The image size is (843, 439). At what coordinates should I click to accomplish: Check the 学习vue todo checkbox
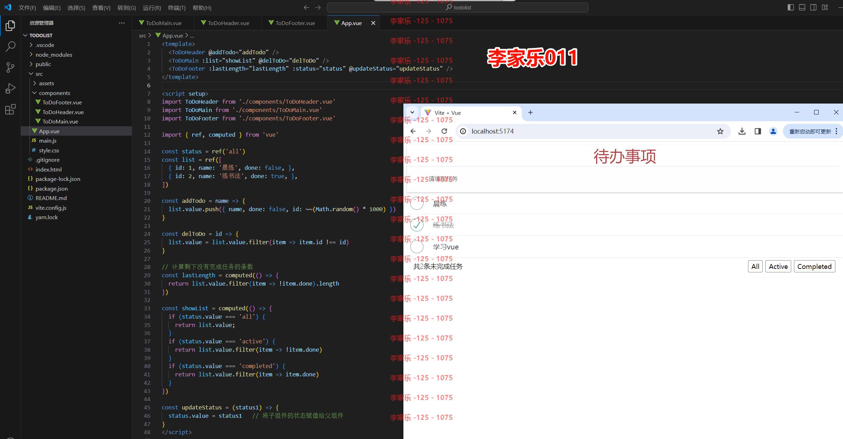click(417, 247)
